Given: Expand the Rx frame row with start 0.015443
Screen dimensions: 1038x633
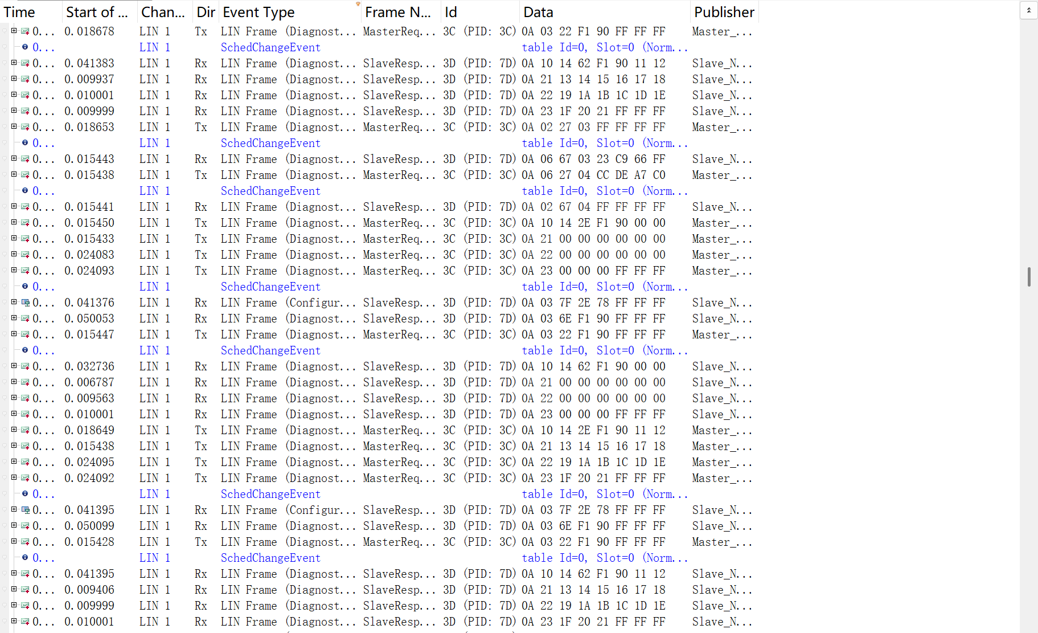Looking at the screenshot, I should point(14,158).
